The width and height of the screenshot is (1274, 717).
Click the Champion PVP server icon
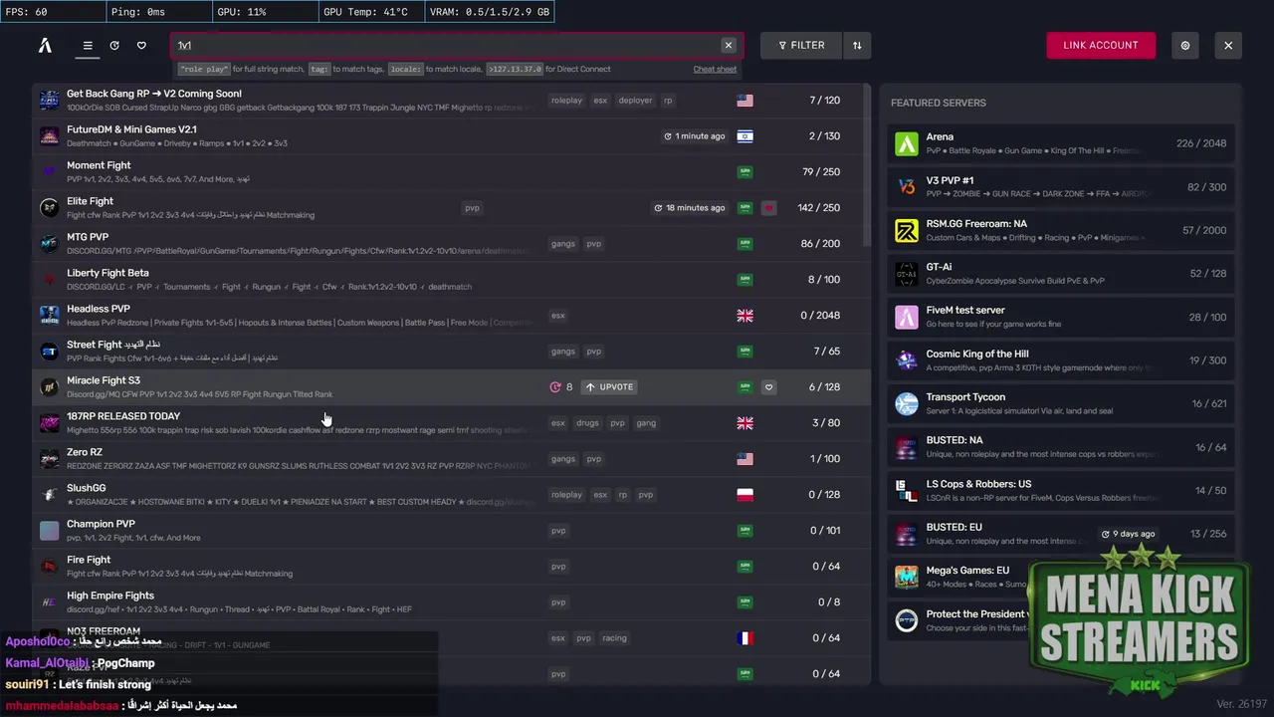click(49, 531)
